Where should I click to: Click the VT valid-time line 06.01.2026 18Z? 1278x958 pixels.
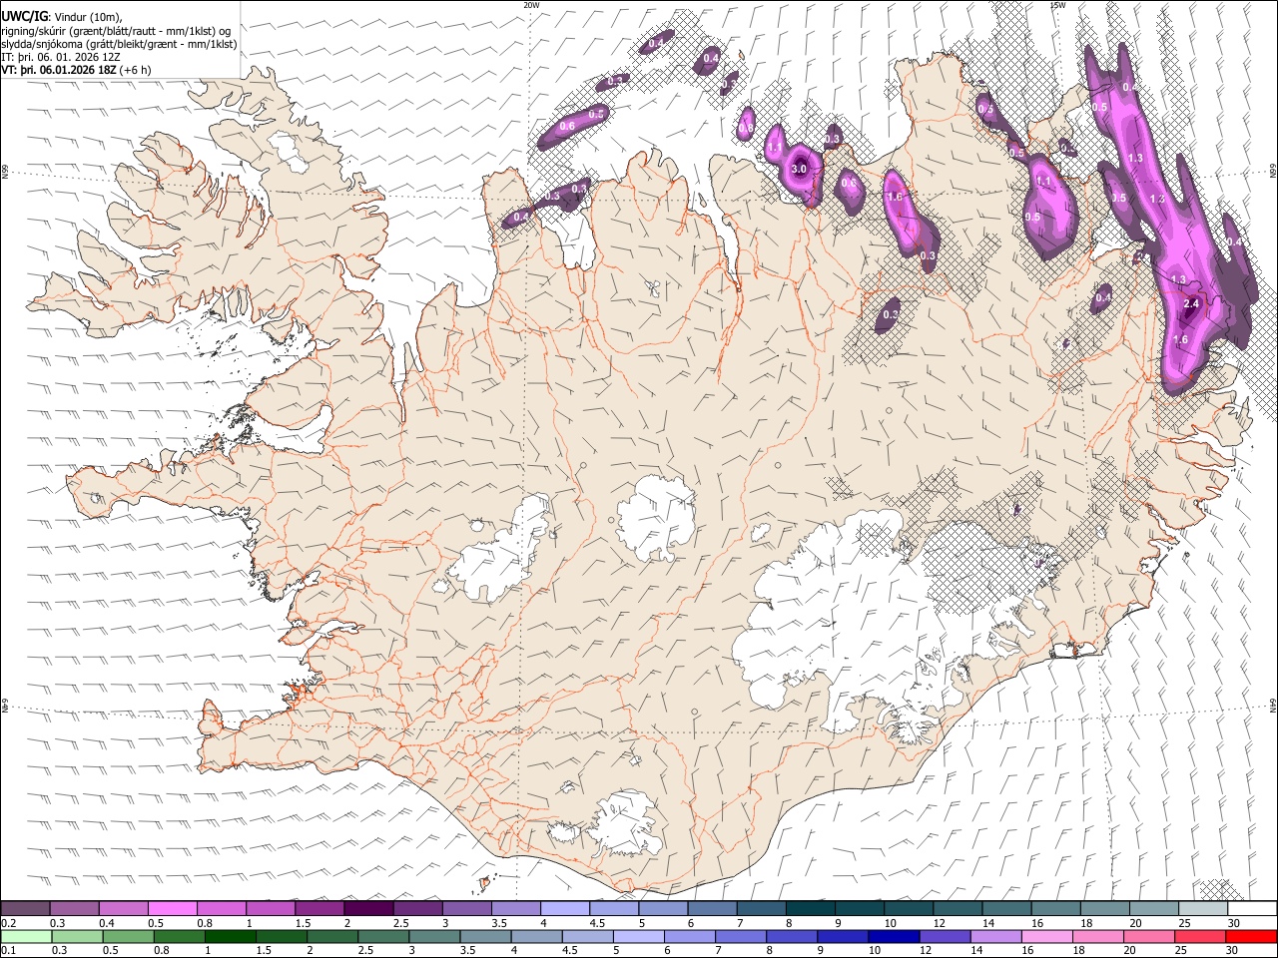(x=76, y=70)
